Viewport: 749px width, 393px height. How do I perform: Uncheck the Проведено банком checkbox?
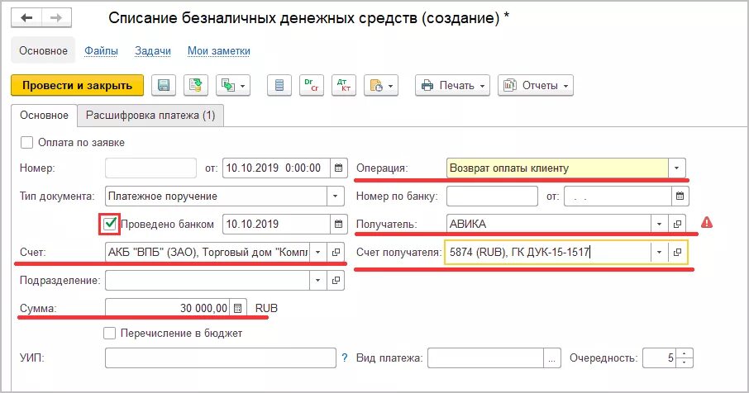(110, 225)
